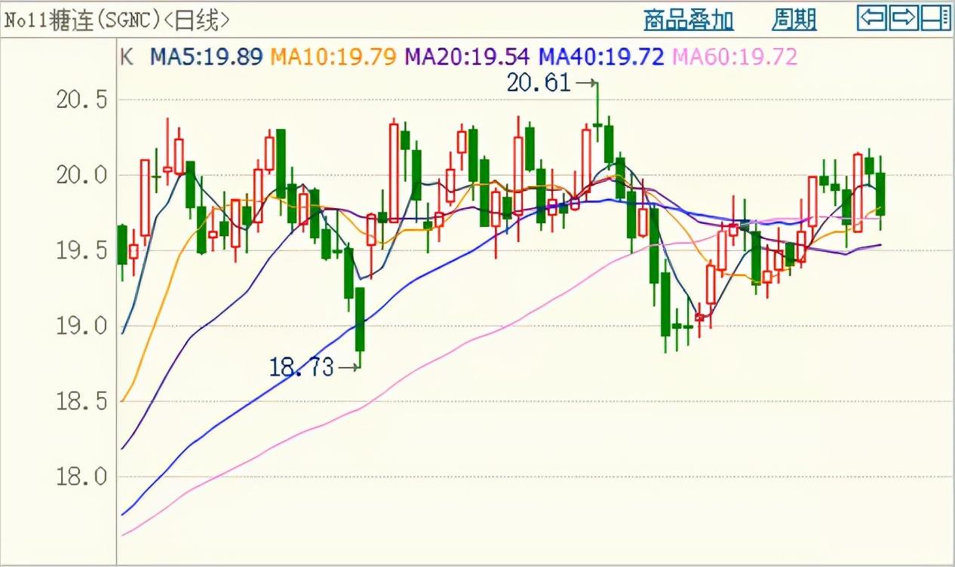Select the MA10:19.79 legend label

[x=333, y=57]
